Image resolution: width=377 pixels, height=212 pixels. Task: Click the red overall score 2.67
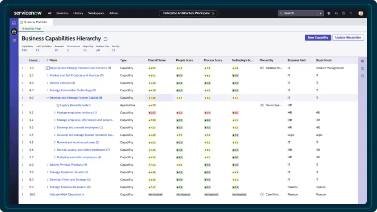pos(152,113)
